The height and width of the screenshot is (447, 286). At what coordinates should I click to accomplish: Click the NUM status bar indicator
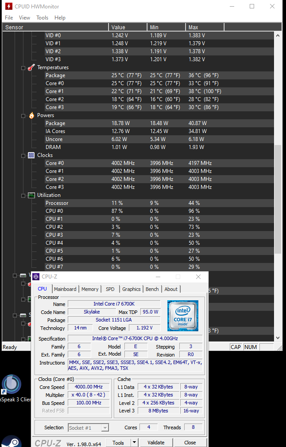251,347
